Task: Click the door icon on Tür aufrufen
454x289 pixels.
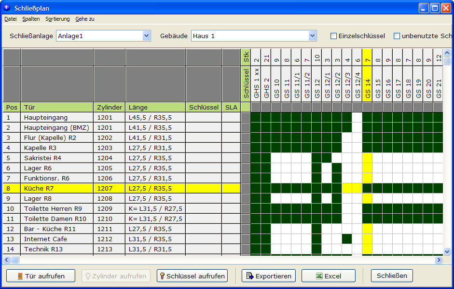Action: 19,276
